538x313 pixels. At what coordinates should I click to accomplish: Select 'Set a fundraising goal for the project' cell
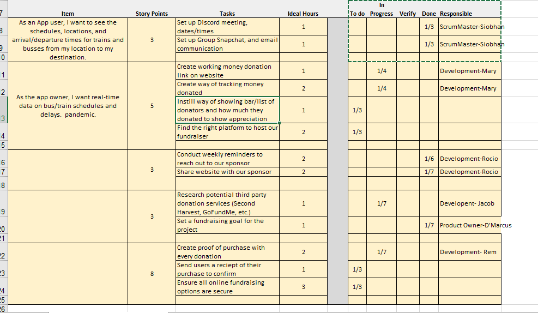(x=227, y=226)
